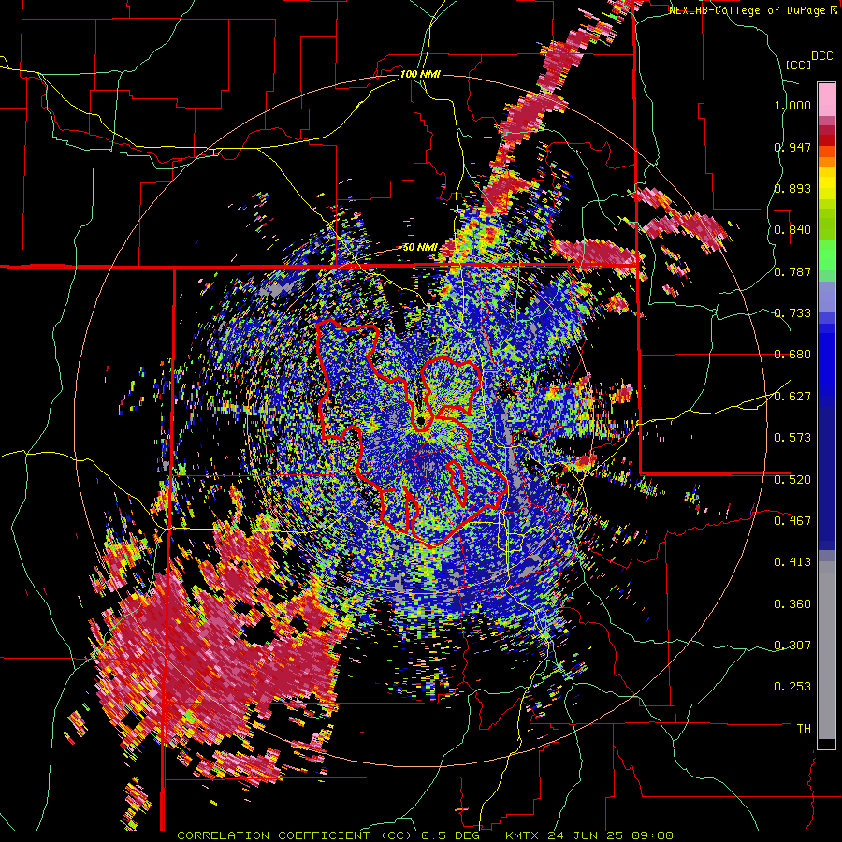
Task: Click the 0.253 value on the scale
Action: 792,687
